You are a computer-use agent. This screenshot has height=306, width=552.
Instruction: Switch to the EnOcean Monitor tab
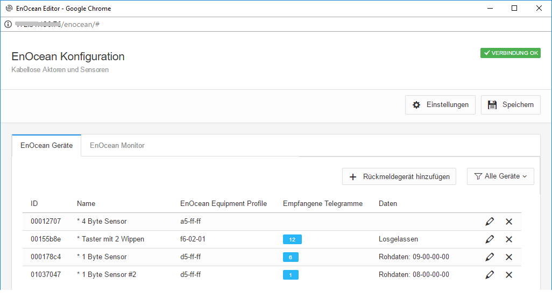tap(117, 146)
